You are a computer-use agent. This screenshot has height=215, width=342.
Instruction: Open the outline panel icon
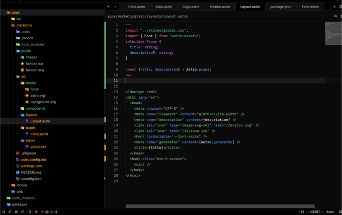23,211
